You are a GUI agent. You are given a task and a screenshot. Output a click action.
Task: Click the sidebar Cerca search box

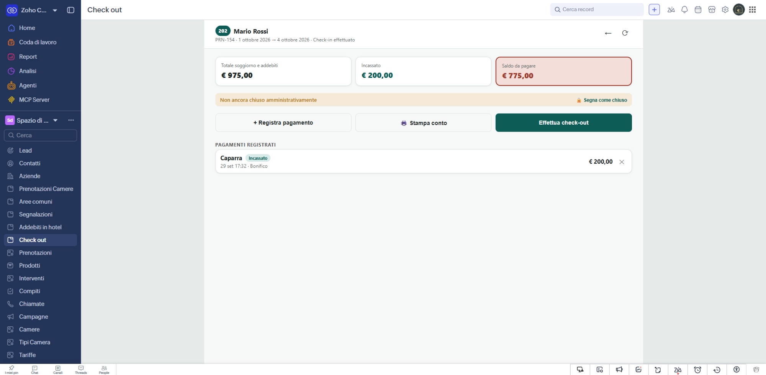coord(40,135)
